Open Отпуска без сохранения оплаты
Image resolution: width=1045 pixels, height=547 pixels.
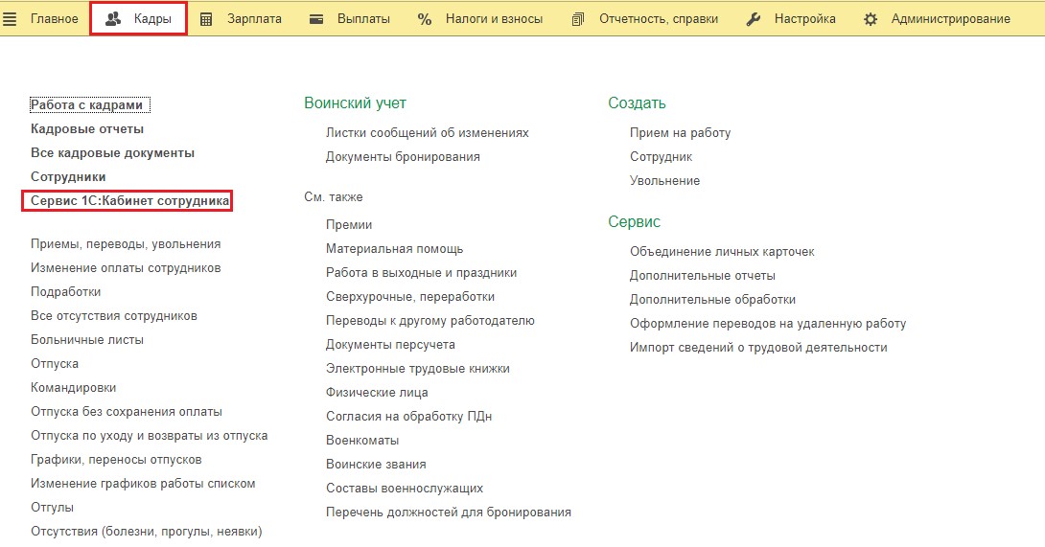coord(126,413)
